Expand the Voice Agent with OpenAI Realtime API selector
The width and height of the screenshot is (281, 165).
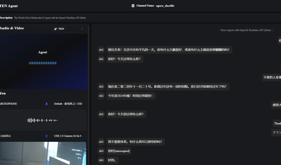247,30
